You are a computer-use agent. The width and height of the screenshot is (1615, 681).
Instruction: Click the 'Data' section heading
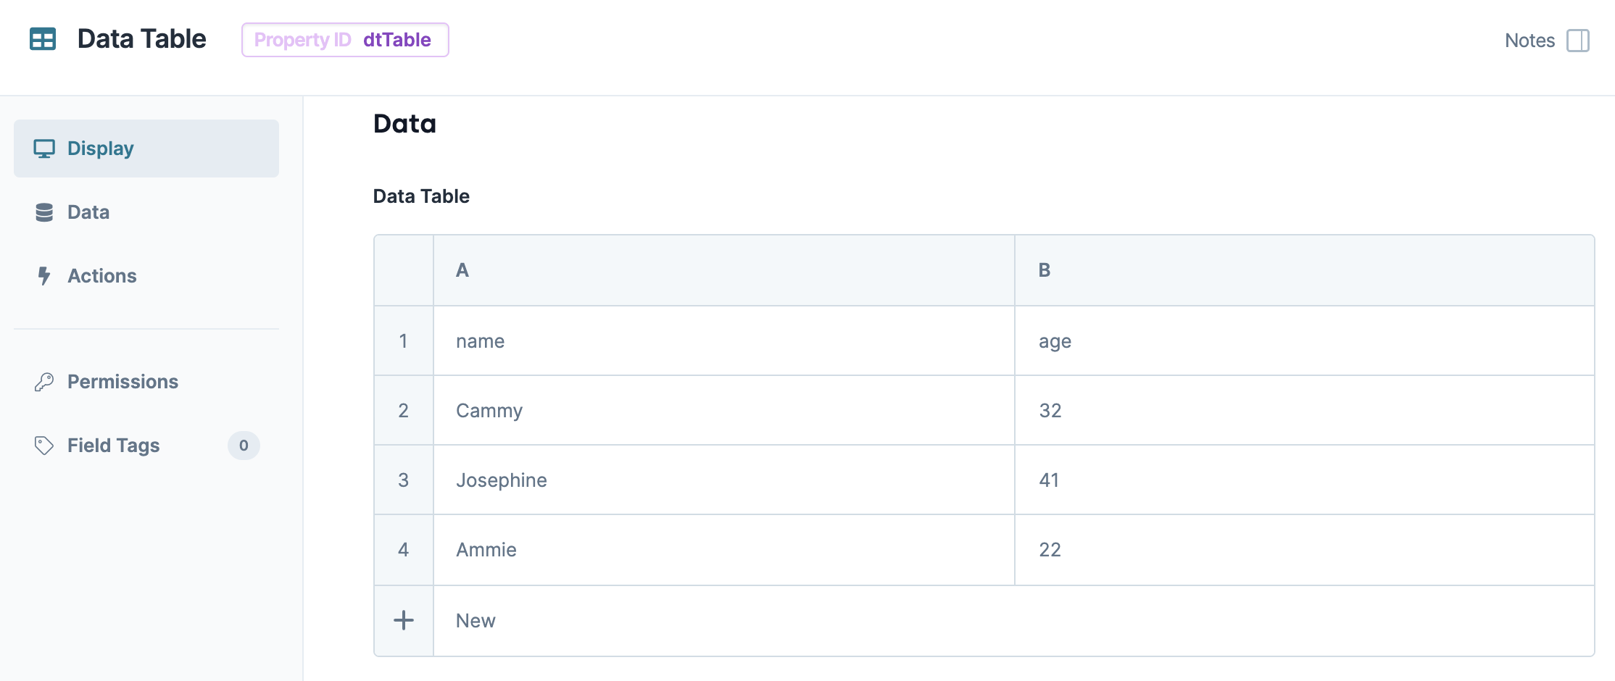tap(404, 124)
